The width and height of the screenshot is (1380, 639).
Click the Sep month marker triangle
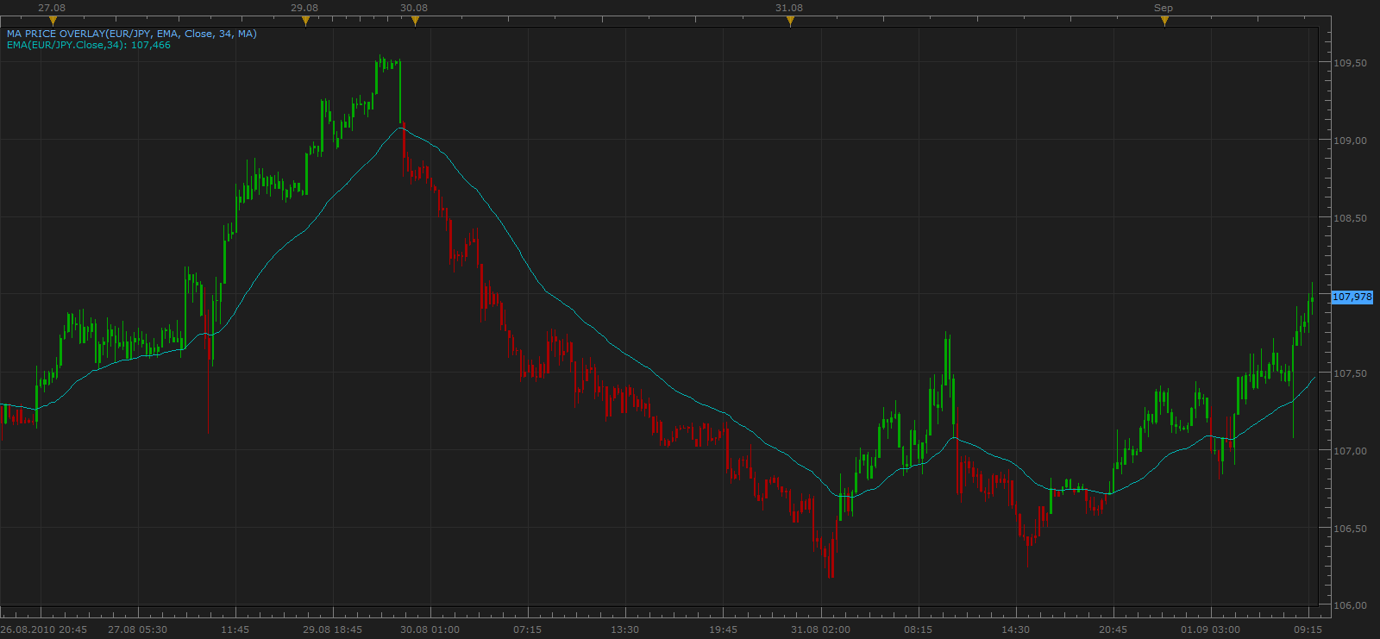click(x=1164, y=21)
